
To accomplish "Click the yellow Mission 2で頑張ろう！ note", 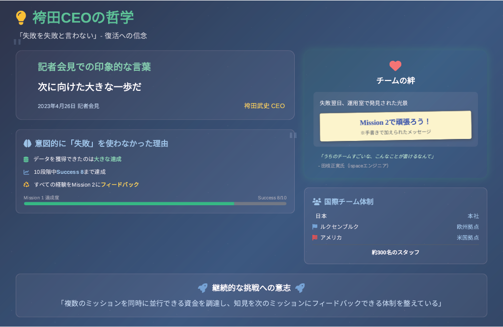I will coord(395,126).
